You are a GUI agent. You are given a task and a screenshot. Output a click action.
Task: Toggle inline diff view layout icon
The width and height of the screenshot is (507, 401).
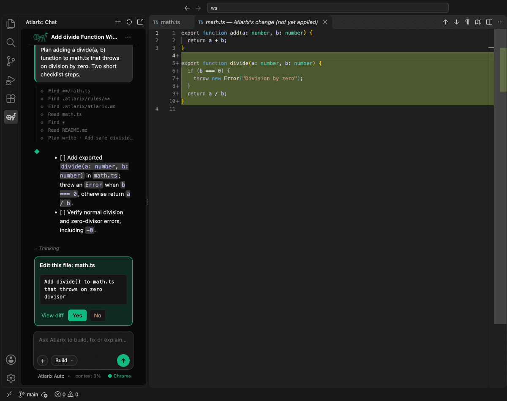pyautogui.click(x=489, y=22)
